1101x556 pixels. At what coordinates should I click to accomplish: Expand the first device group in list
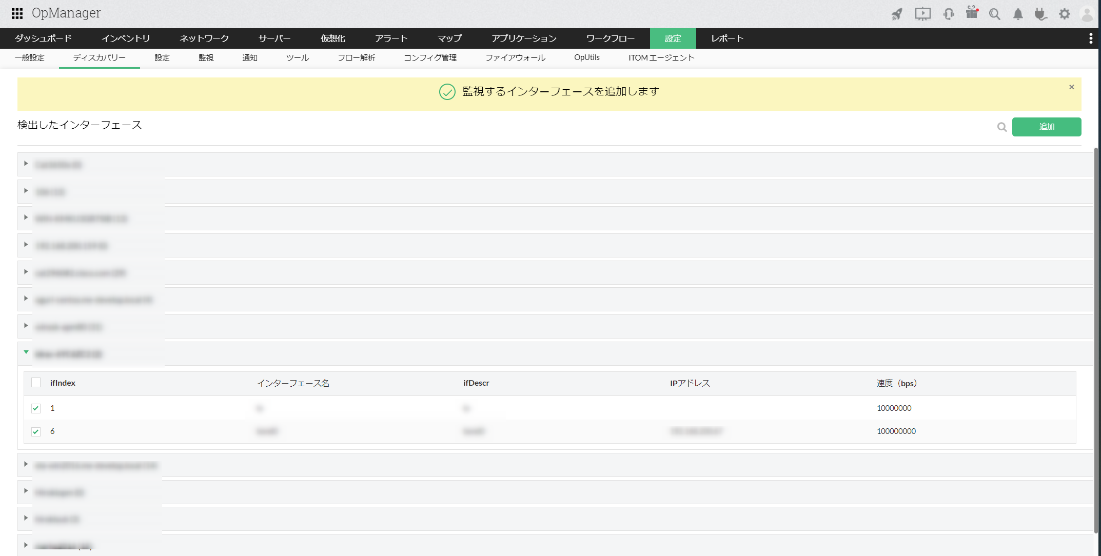[26, 164]
